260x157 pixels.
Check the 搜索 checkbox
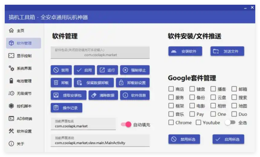(x=234, y=97)
